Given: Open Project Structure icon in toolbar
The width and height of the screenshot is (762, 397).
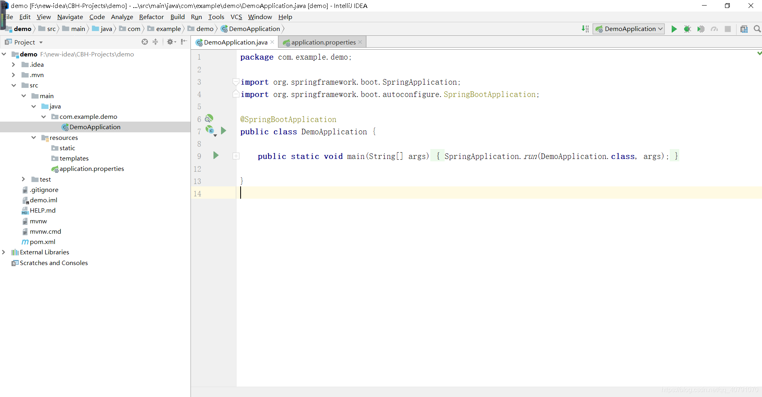Looking at the screenshot, I should [x=744, y=29].
